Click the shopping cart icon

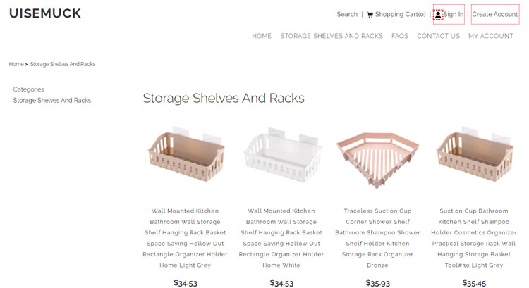click(x=370, y=15)
